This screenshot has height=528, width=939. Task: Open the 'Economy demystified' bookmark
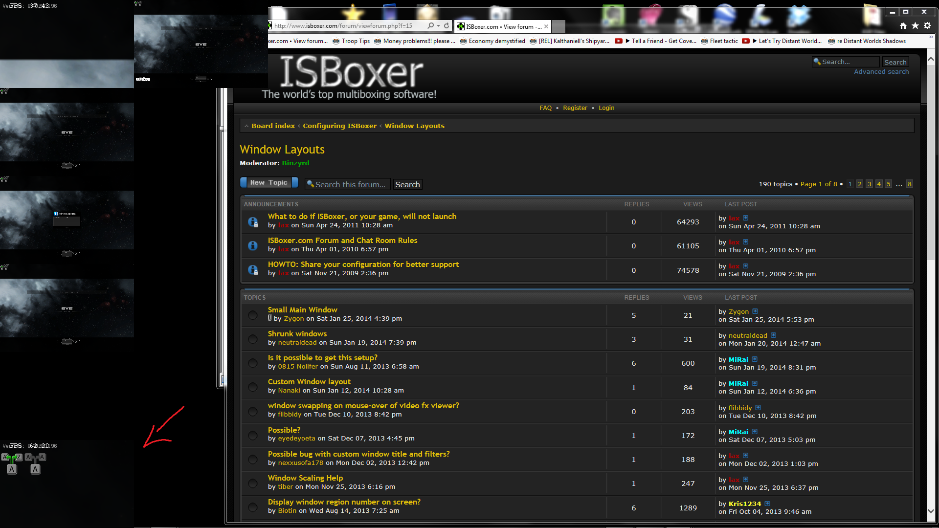(492, 41)
